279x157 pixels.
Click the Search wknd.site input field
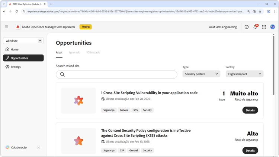(116, 74)
